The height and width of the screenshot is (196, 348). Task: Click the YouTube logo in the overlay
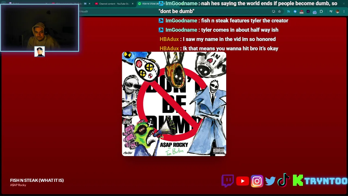(243, 181)
